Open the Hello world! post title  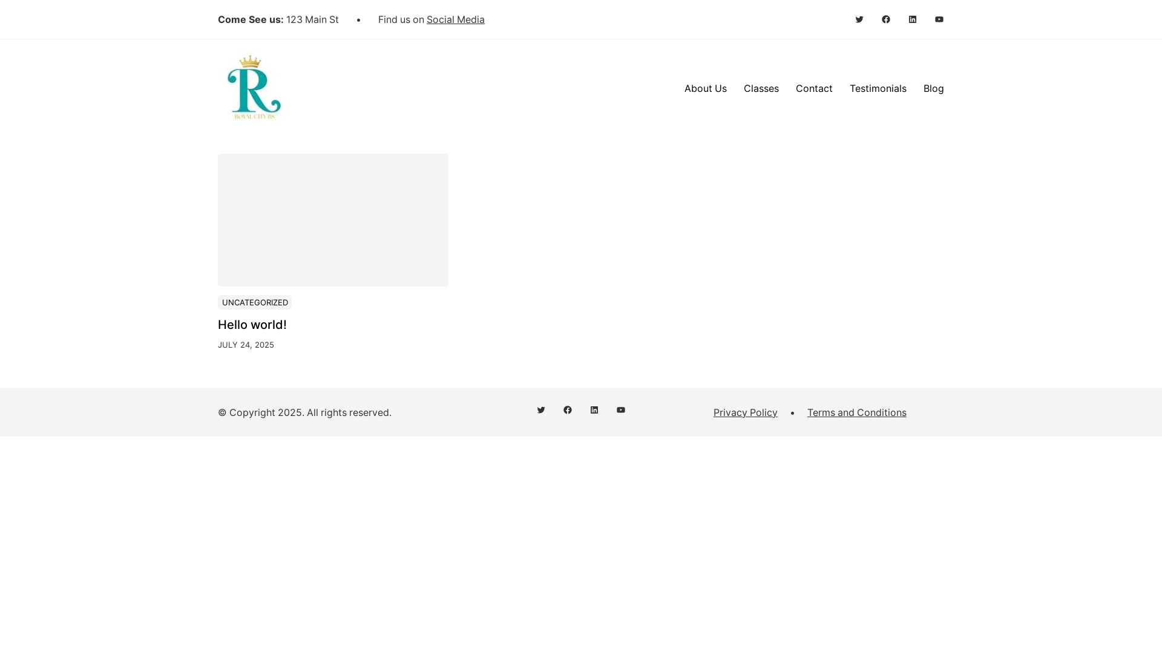point(252,325)
